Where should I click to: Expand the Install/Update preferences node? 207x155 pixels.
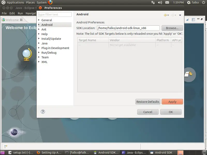39,38
